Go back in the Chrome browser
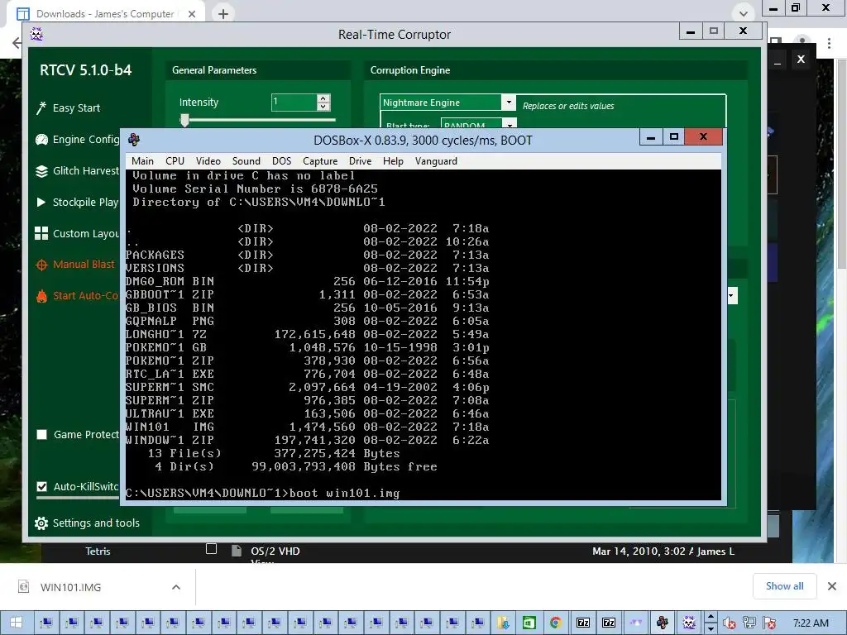The height and width of the screenshot is (635, 847). (x=17, y=43)
